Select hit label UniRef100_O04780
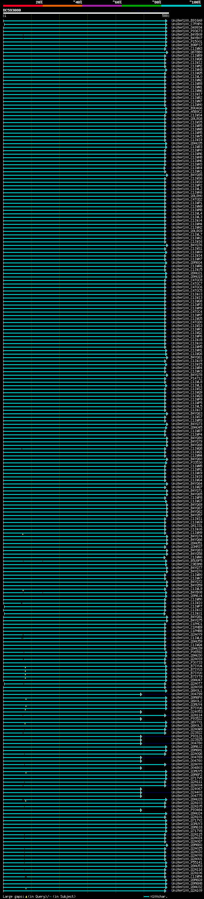This screenshot has height=899, width=204. click(x=187, y=743)
